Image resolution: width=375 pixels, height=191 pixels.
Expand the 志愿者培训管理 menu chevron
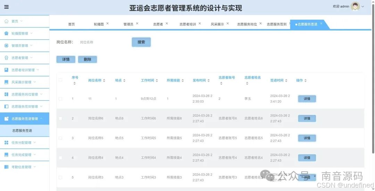pyautogui.click(x=38, y=70)
